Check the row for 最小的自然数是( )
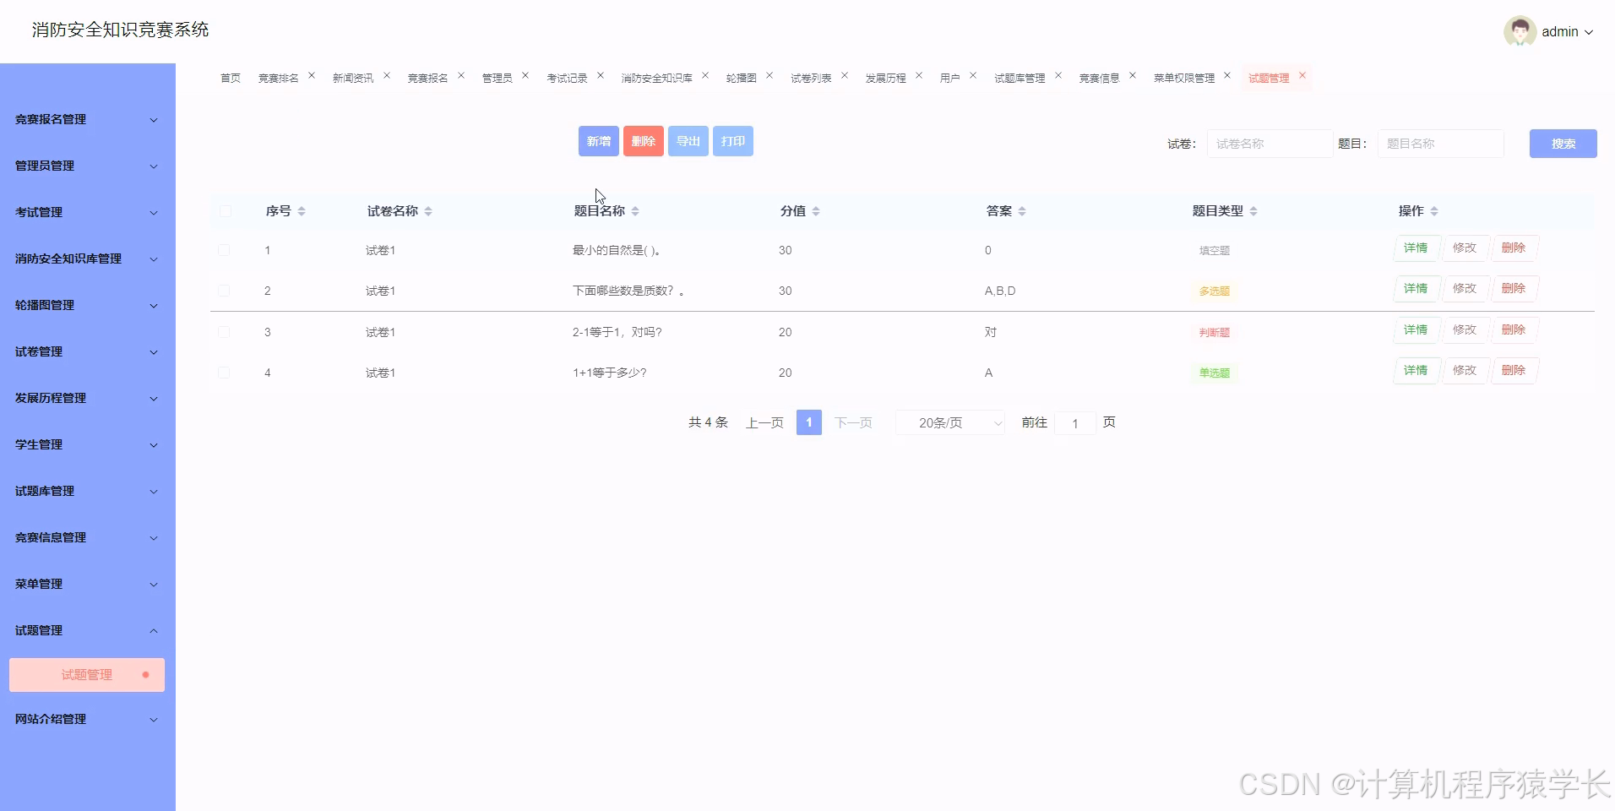The image size is (1615, 811). (x=224, y=250)
